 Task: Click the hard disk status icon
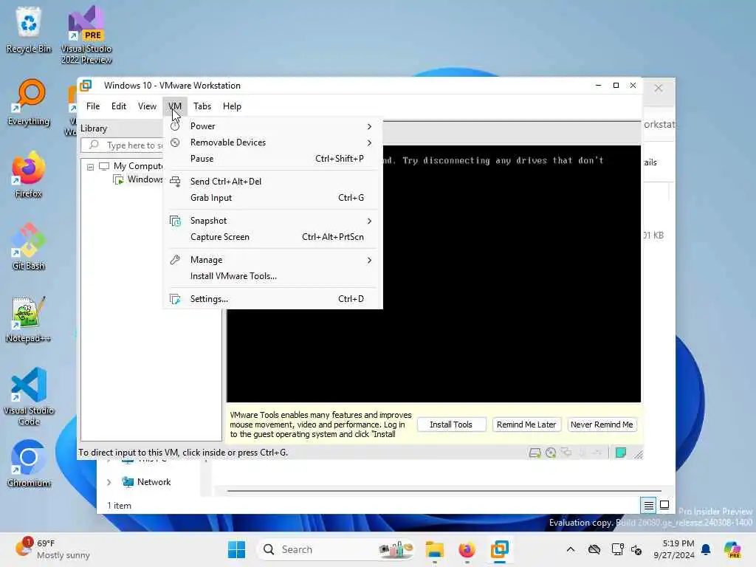[x=535, y=453]
